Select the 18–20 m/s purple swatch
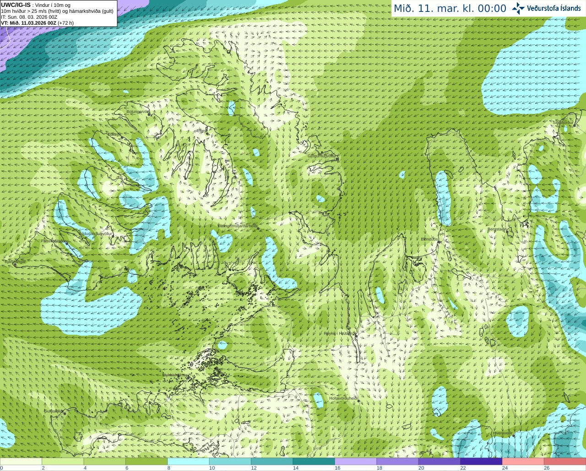The image size is (586, 471). tap(397, 461)
